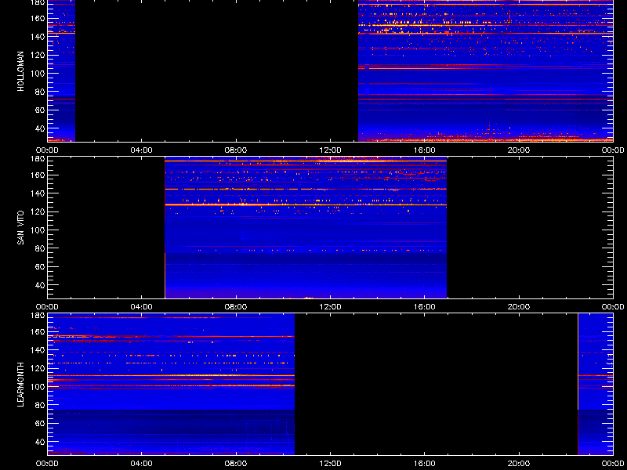Image resolution: width=627 pixels, height=470 pixels.
Task: Click the Holloman spectrogram data after 13:00
Action: [485, 70]
